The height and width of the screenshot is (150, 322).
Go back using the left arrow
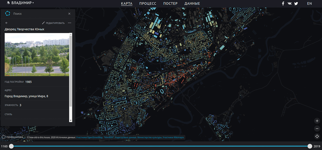click(x=7, y=23)
